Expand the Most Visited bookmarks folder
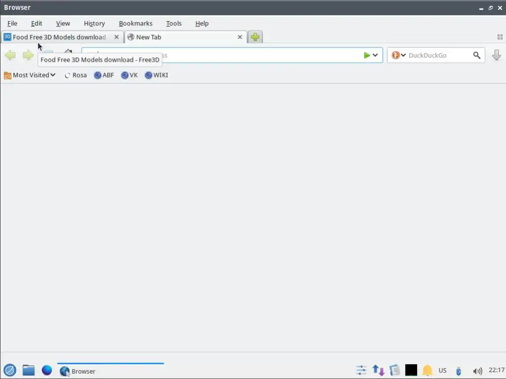This screenshot has height=379, width=506. pyautogui.click(x=30, y=75)
